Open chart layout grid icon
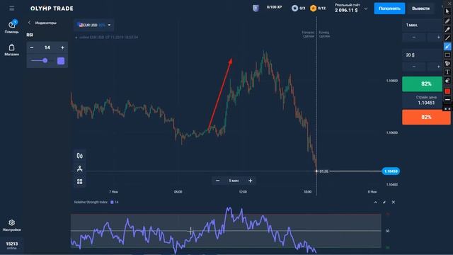The width and height of the screenshot is (453, 255). point(80,181)
